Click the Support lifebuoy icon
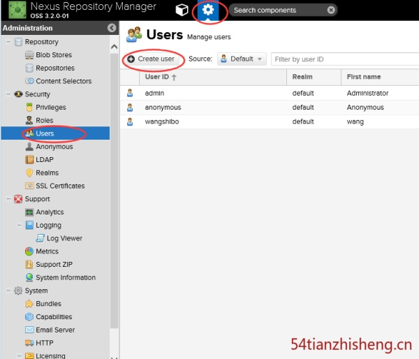 [x=18, y=199]
